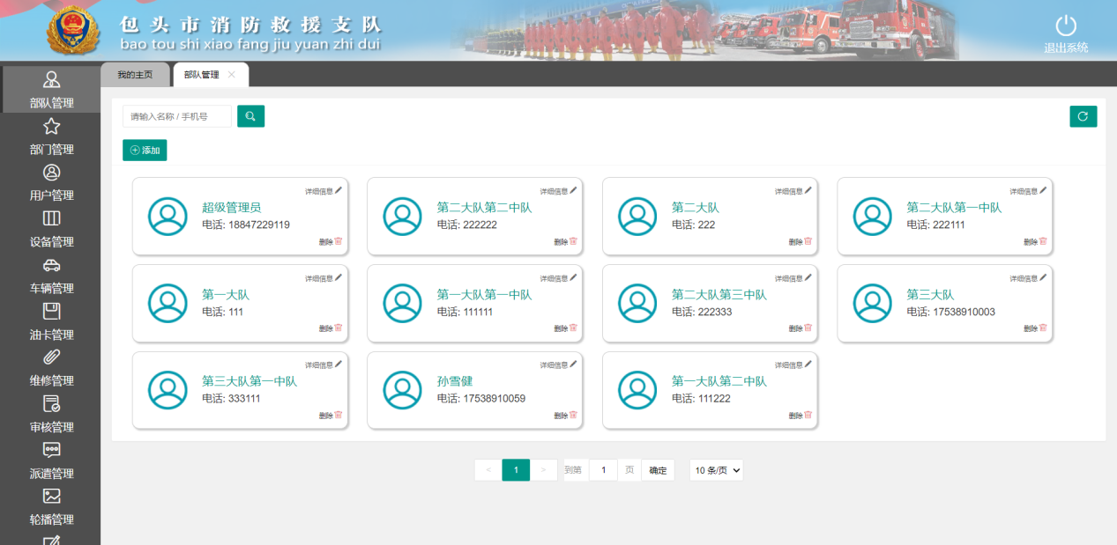The image size is (1117, 545).
Task: Switch to the 部队管理 tab
Action: coord(202,75)
